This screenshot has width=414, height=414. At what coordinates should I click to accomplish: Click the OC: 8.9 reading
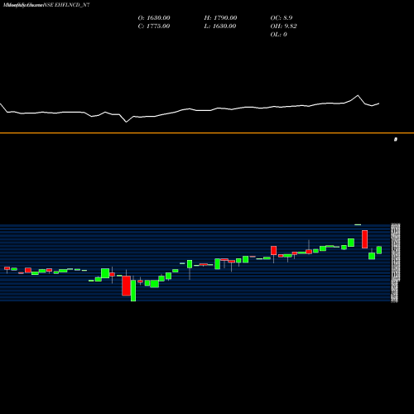tap(282, 18)
